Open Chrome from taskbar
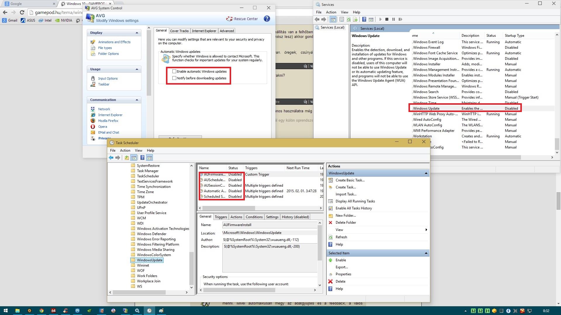 tap(41, 311)
